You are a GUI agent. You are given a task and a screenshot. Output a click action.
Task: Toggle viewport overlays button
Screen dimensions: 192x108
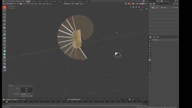tap(133, 4)
